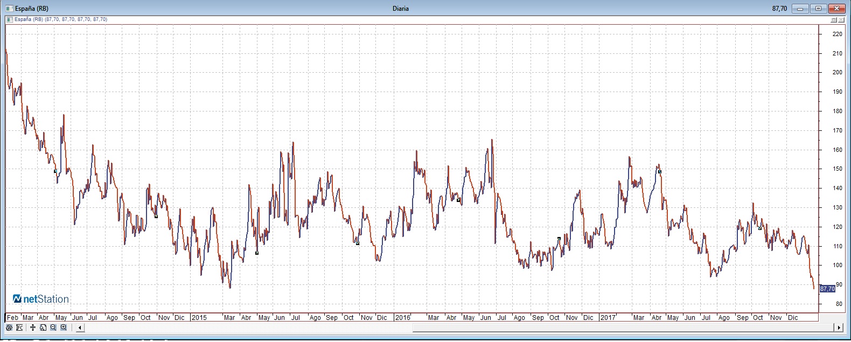Close the inner chart pane
This screenshot has height=342, width=851.
841,19
